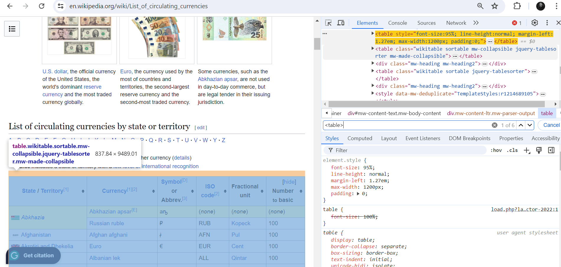Go forward in browser history
Screen dimensions: 561x267
[x=26, y=6]
